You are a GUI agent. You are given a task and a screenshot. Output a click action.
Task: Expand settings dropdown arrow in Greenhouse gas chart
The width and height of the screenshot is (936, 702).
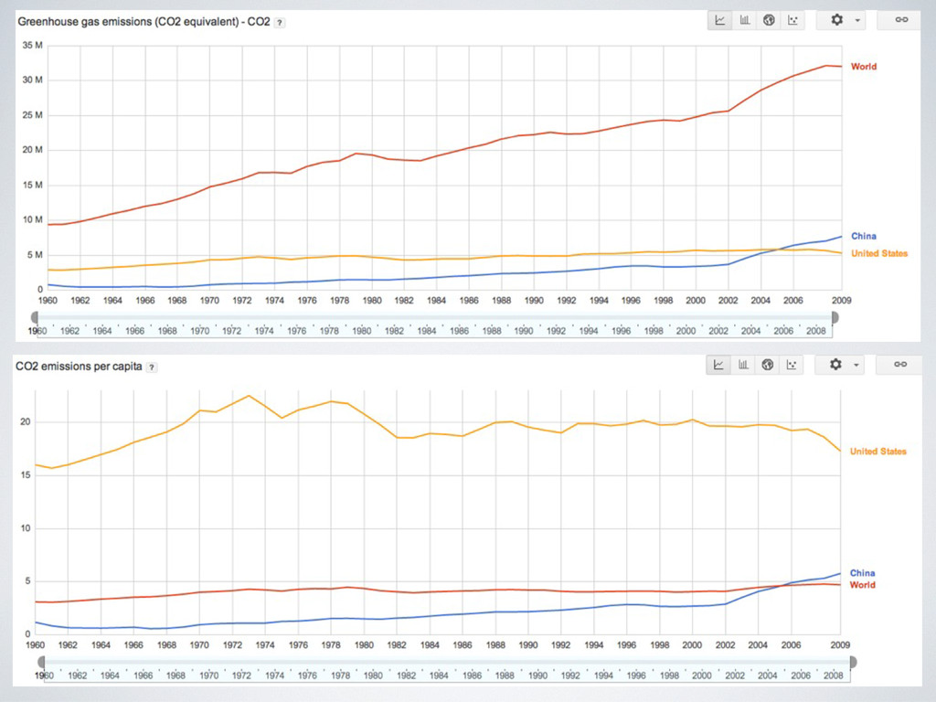pos(857,20)
